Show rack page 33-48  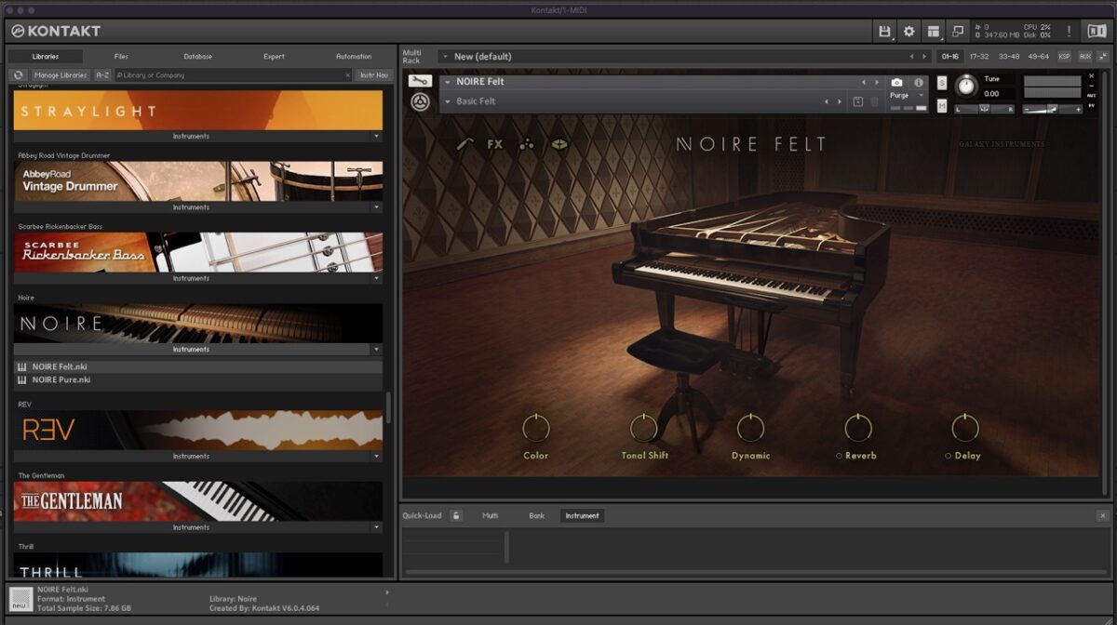click(1008, 57)
